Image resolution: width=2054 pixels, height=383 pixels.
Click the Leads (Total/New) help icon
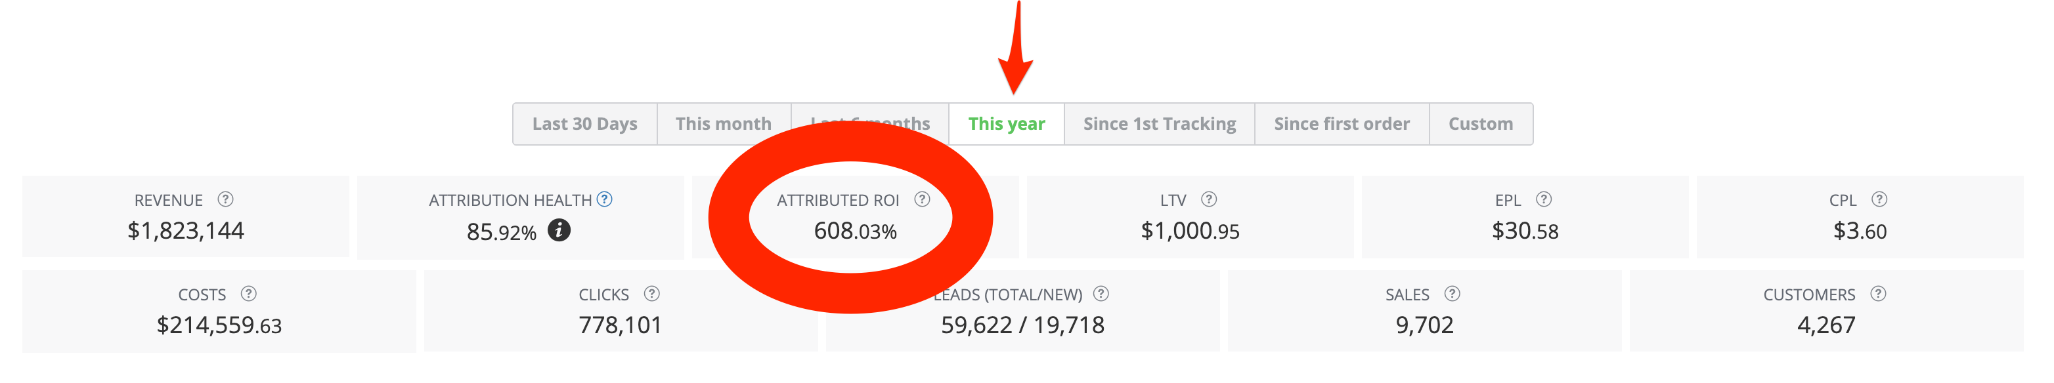[1101, 294]
